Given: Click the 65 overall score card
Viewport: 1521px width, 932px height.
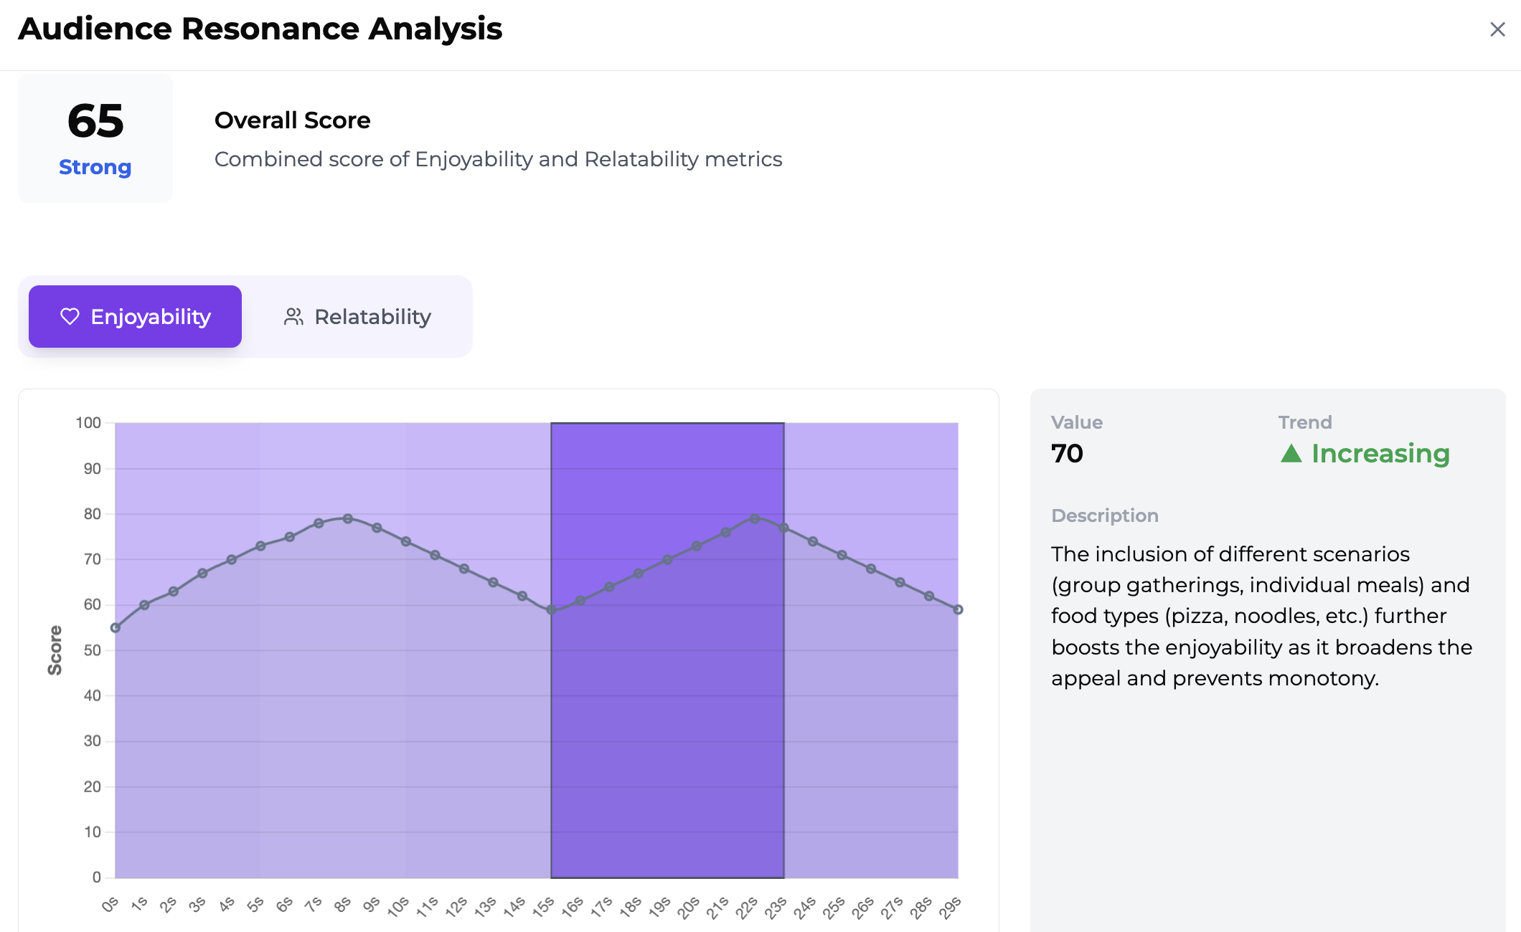Looking at the screenshot, I should pyautogui.click(x=95, y=138).
